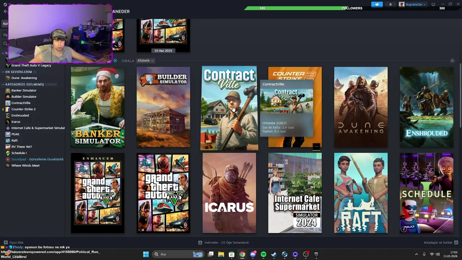Open Epic Games Launcher from taskbar
Viewport: 462px width, 260px height.
317,254
